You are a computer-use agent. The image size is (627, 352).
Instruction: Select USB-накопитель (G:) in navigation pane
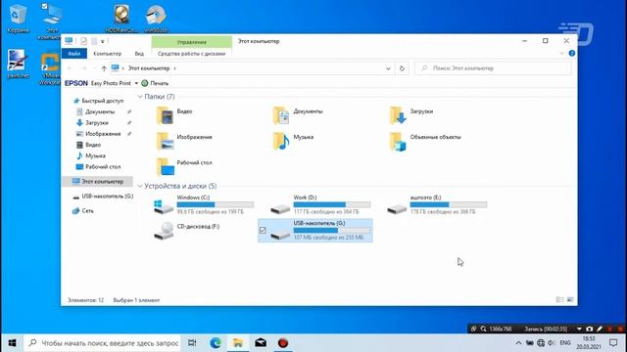[103, 197]
